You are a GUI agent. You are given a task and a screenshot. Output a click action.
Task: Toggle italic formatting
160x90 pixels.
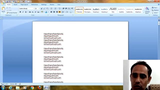click(x=23, y=12)
